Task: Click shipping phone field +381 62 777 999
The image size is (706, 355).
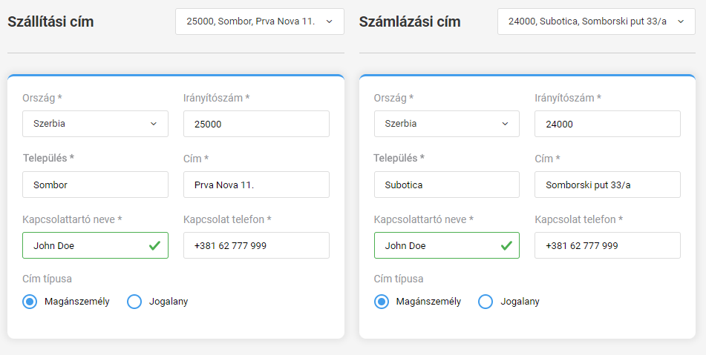Action: point(256,245)
